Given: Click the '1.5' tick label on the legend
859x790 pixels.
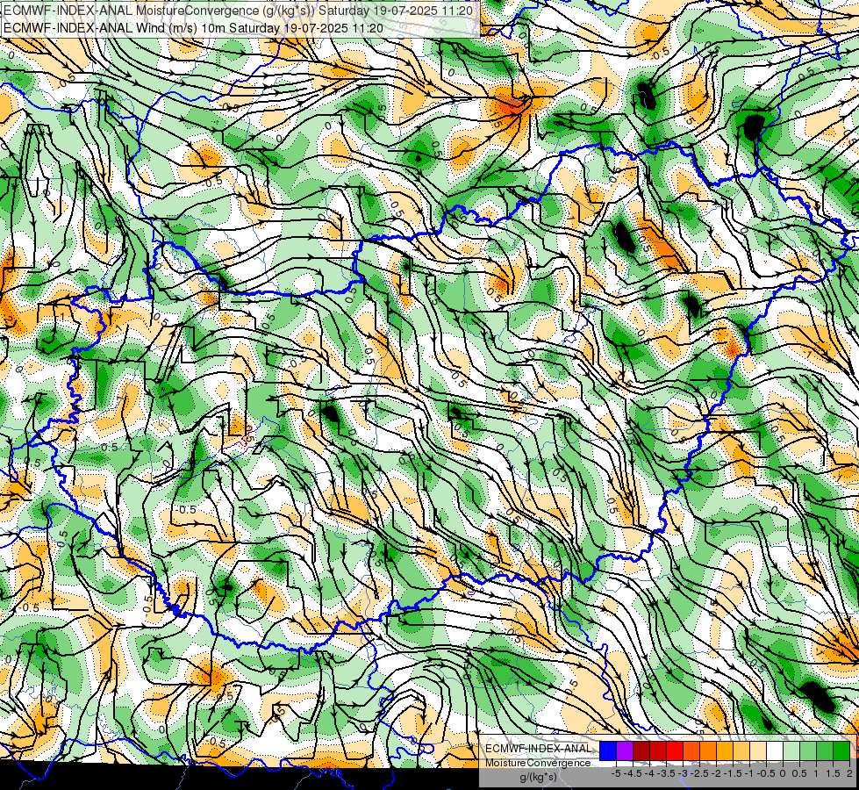Looking at the screenshot, I should click(833, 773).
